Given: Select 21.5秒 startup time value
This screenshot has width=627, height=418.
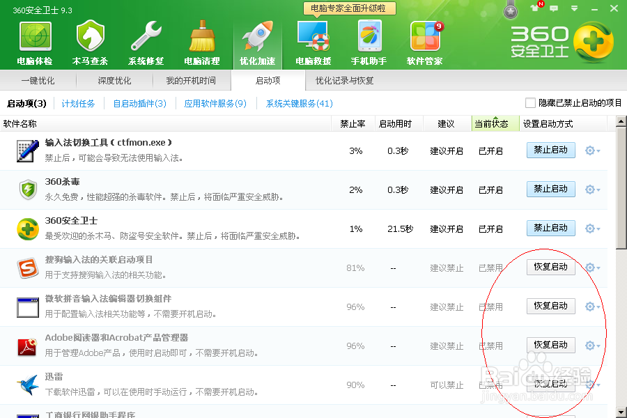Looking at the screenshot, I should pos(400,229).
